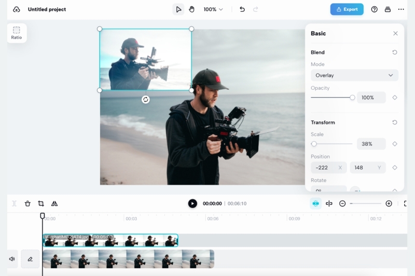Activate the hand pan tool

pyautogui.click(x=191, y=9)
